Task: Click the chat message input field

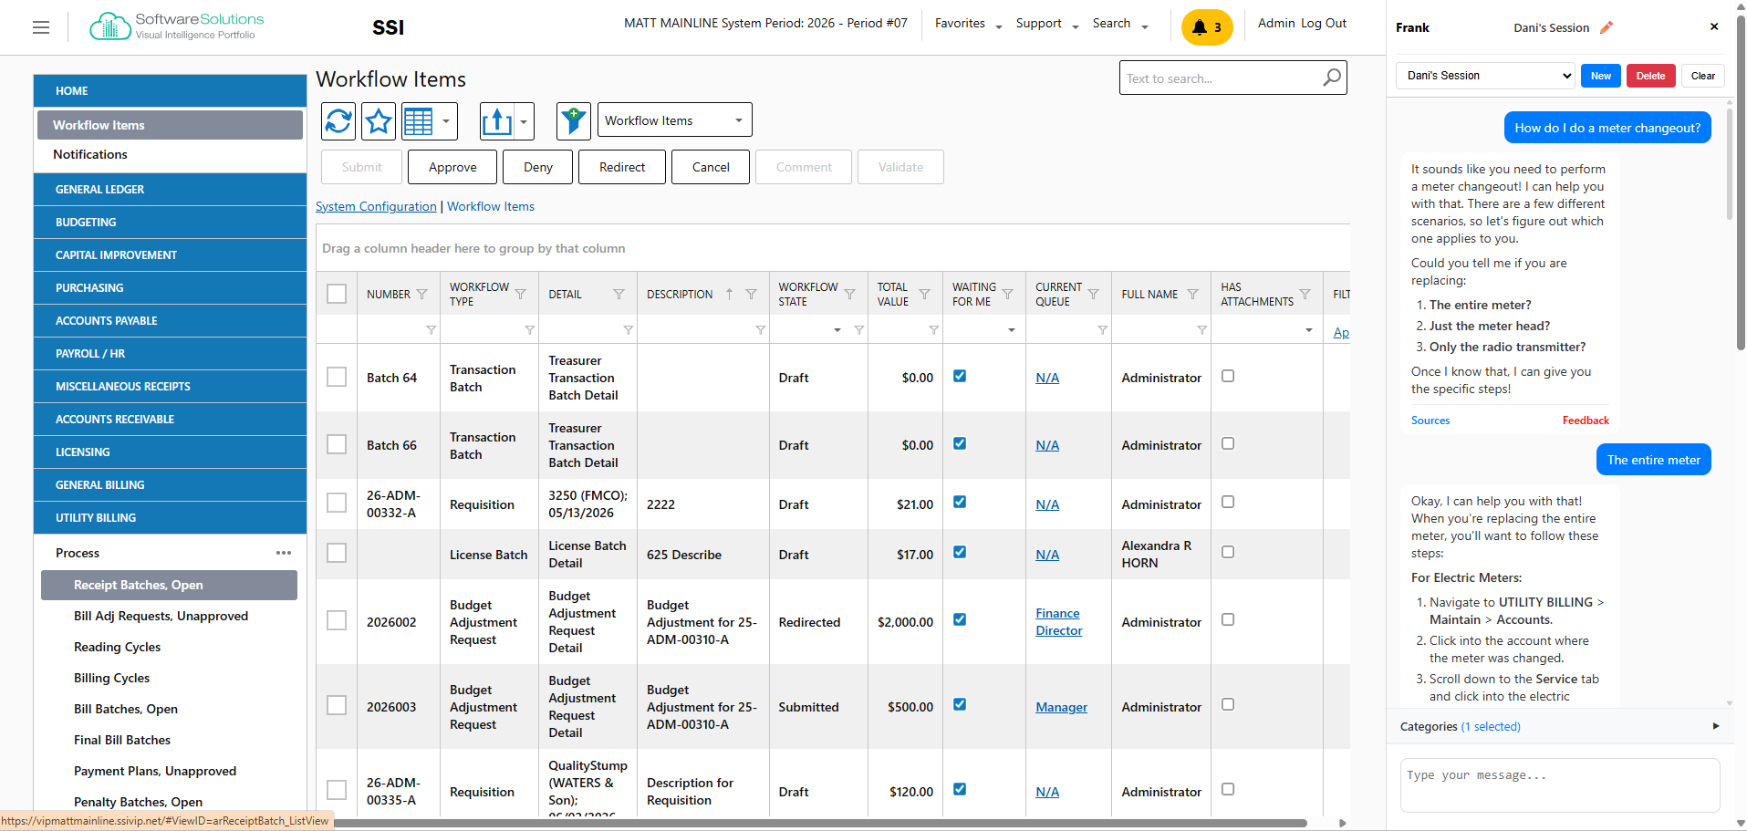Action: [x=1560, y=785]
